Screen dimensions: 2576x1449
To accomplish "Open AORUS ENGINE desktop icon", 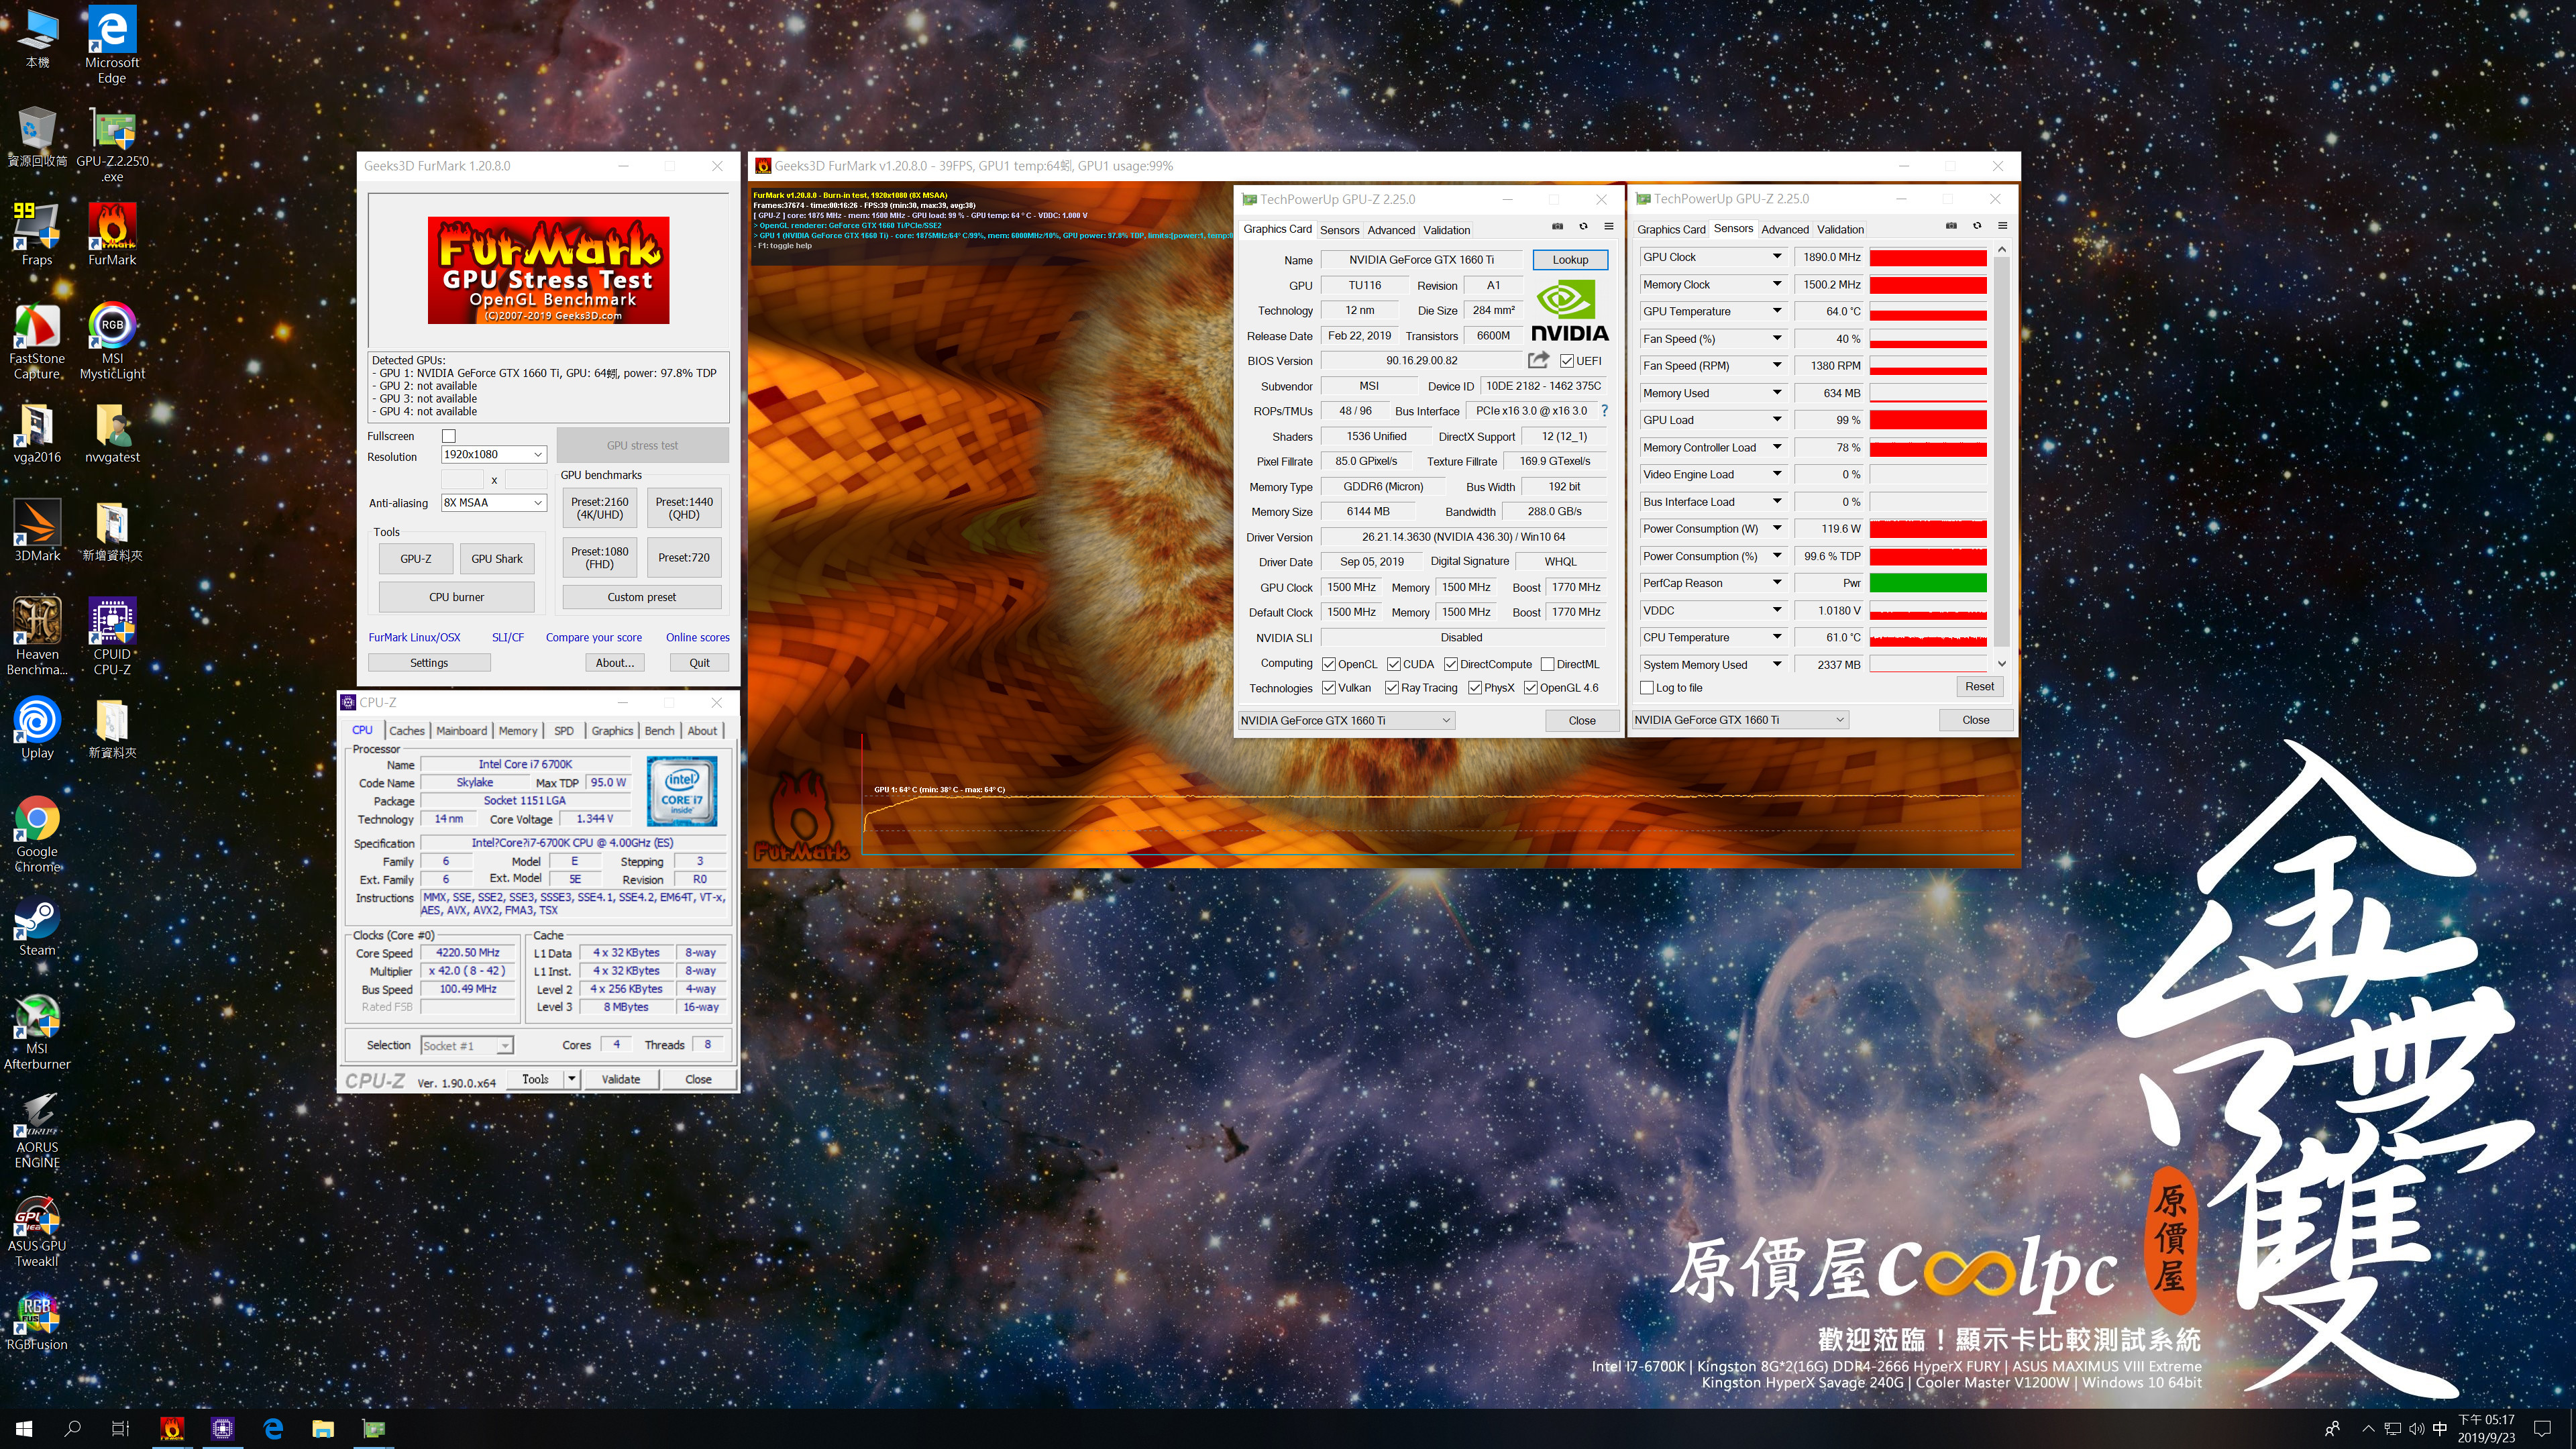I will [37, 1130].
